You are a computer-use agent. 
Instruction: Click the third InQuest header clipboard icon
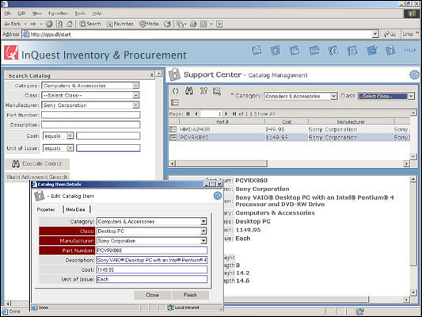coord(295,50)
